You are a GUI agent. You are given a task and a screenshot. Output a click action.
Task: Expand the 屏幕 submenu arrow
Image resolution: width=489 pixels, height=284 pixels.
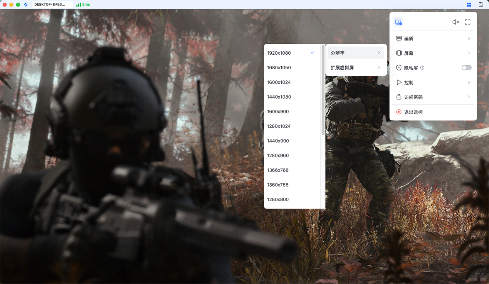469,53
